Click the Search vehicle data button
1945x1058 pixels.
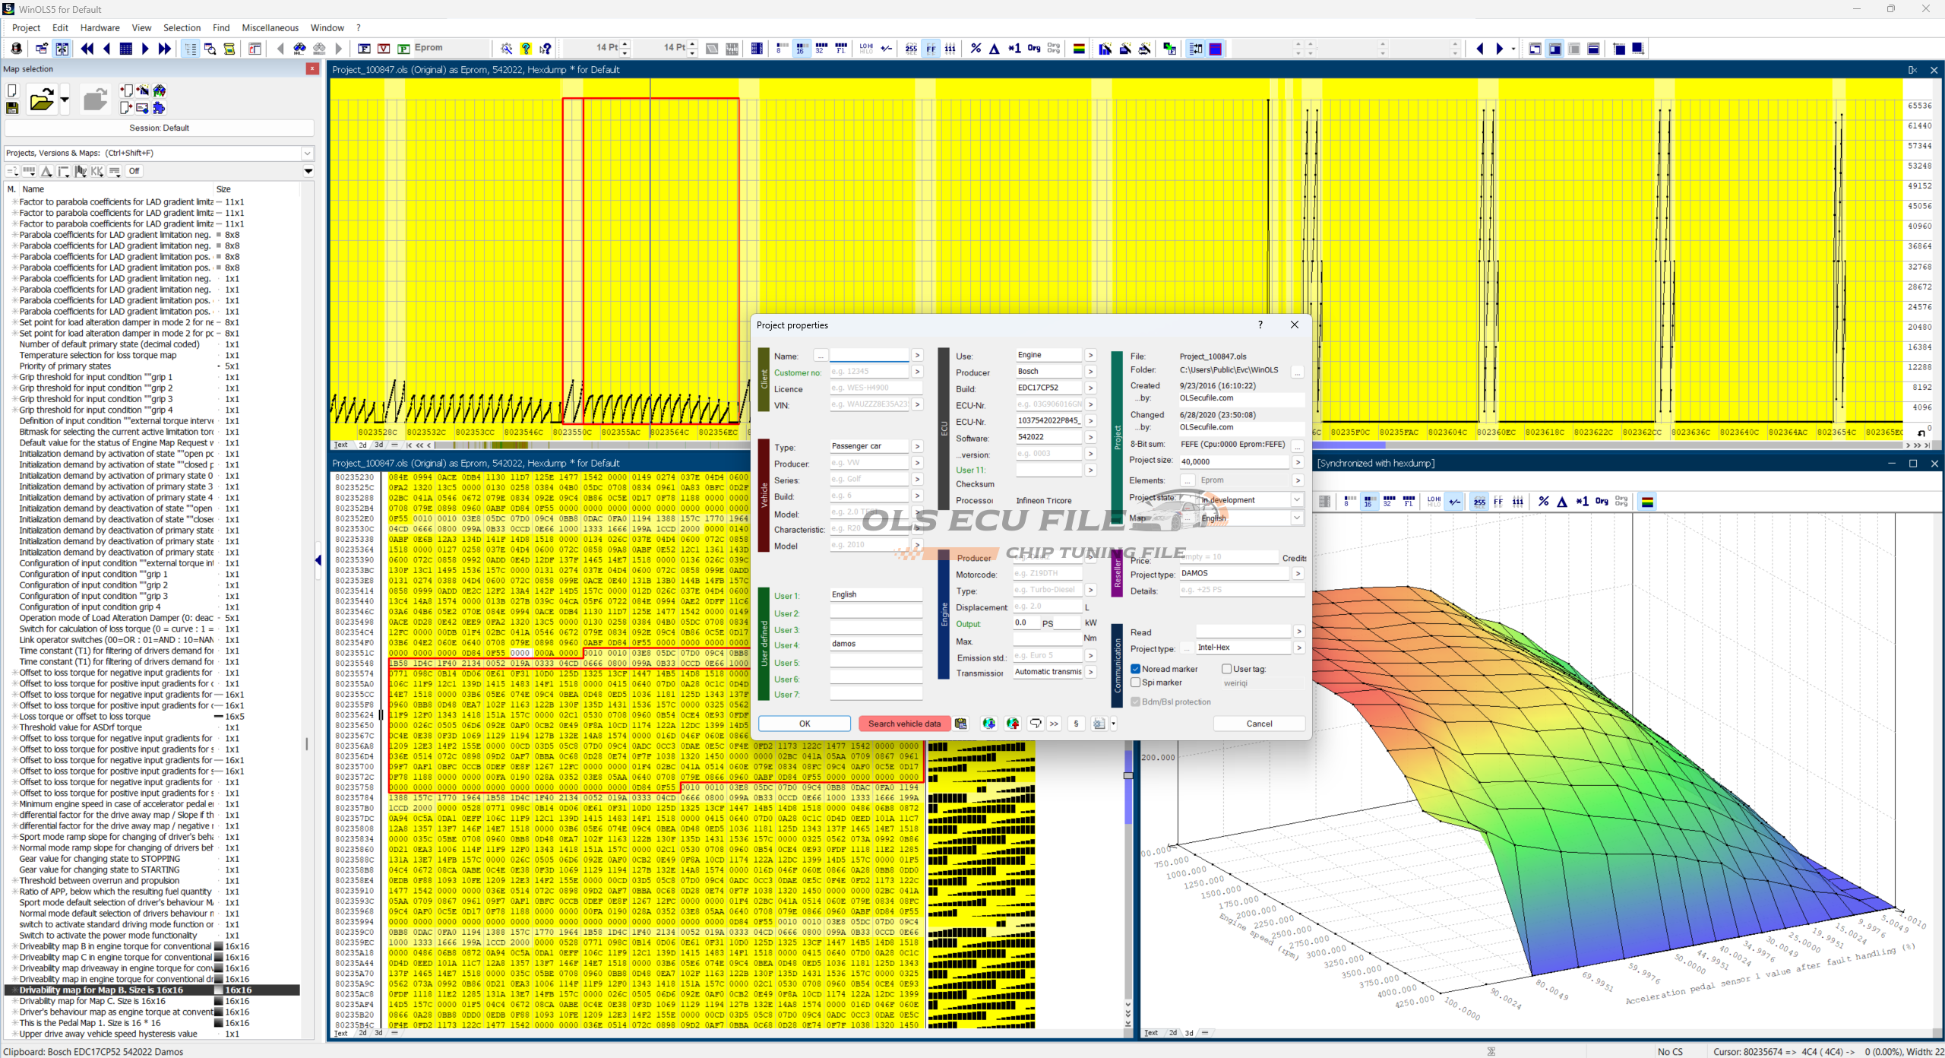904,724
